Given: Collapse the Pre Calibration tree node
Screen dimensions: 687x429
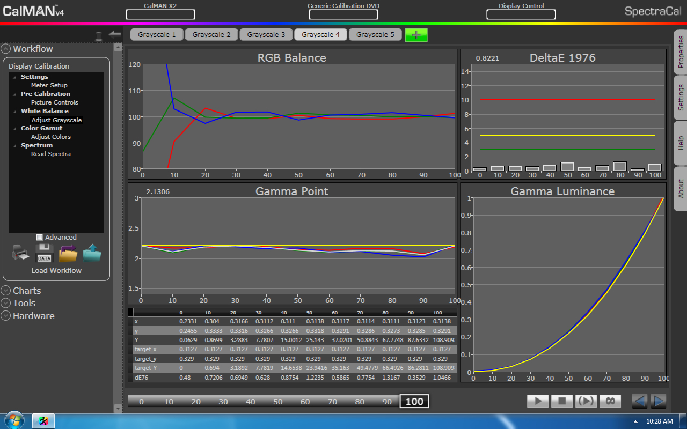Looking at the screenshot, I should [x=14, y=94].
